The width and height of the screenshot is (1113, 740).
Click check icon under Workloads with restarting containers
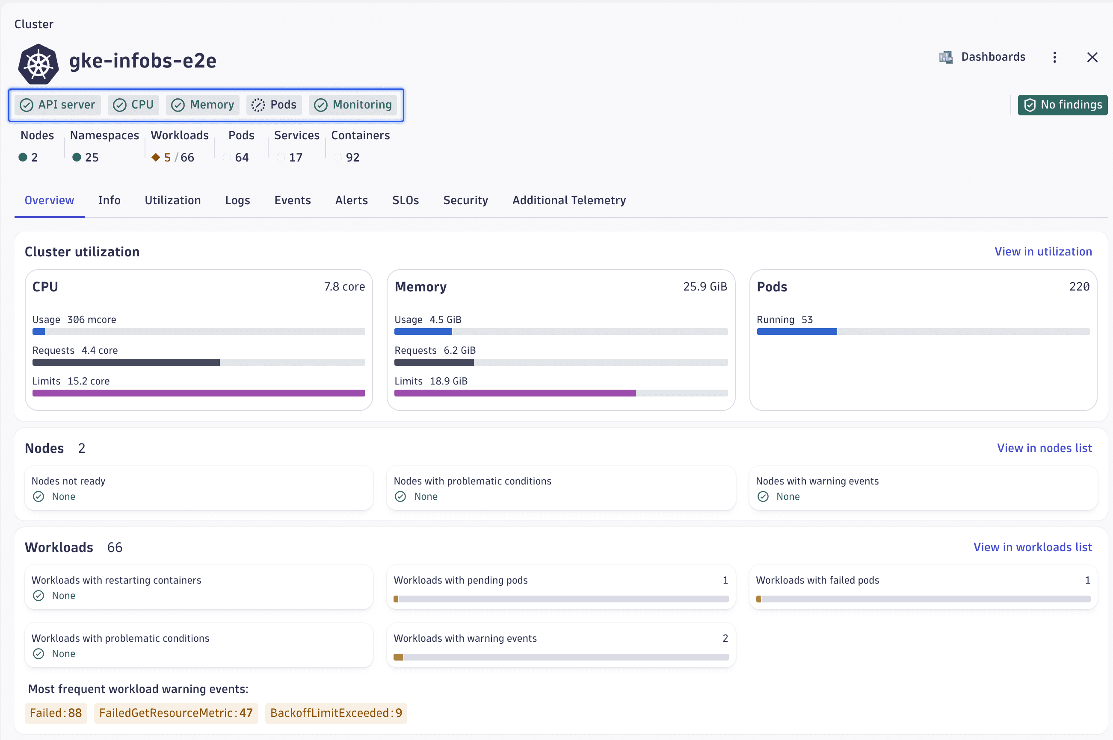[39, 596]
